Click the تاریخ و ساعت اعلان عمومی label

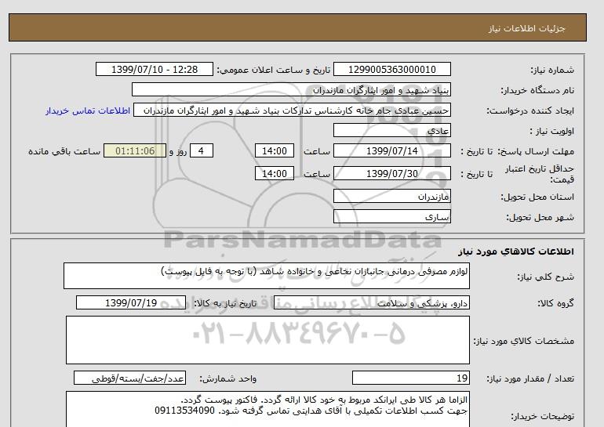(274, 70)
